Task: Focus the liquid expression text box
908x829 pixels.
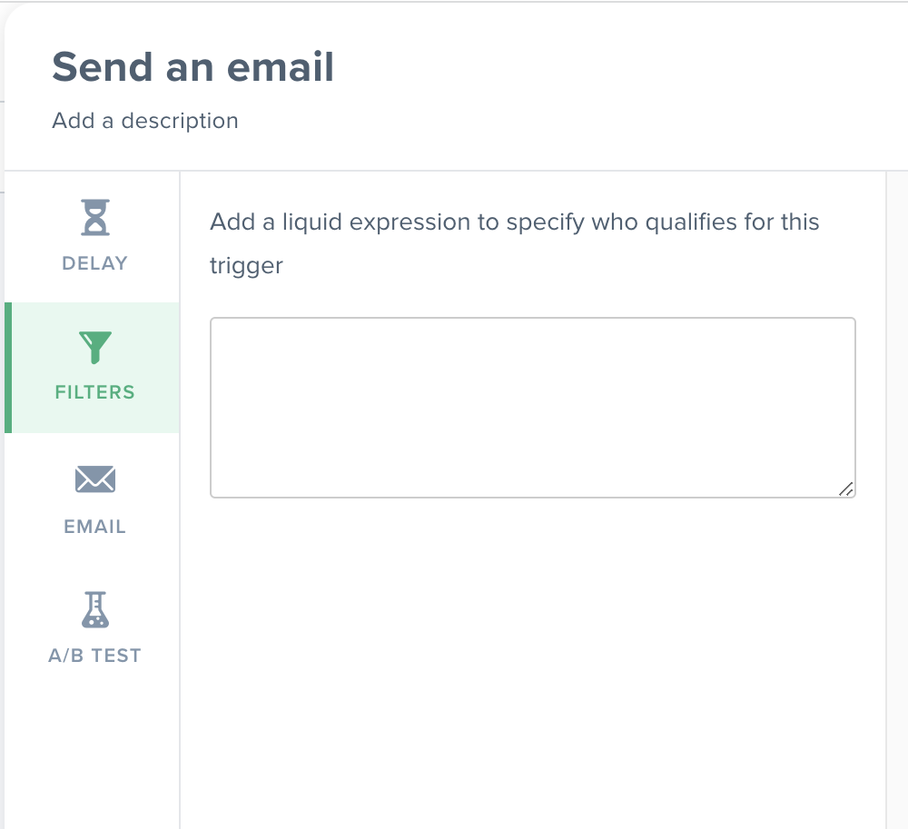Action: [x=533, y=408]
